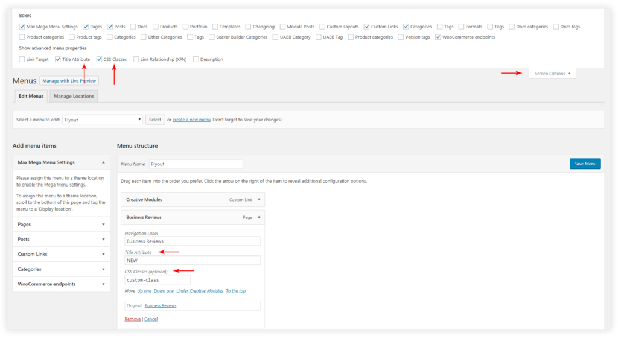Enable the Link Target checkbox
This screenshot has width=618, height=338.
22,60
